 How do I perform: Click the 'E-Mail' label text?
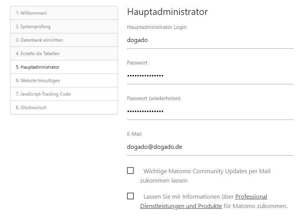(x=134, y=134)
